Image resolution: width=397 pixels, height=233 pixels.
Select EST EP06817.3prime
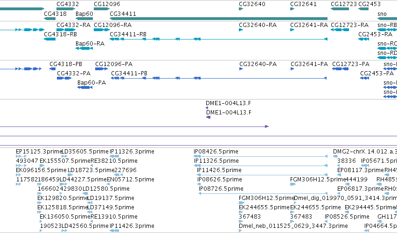361,189
